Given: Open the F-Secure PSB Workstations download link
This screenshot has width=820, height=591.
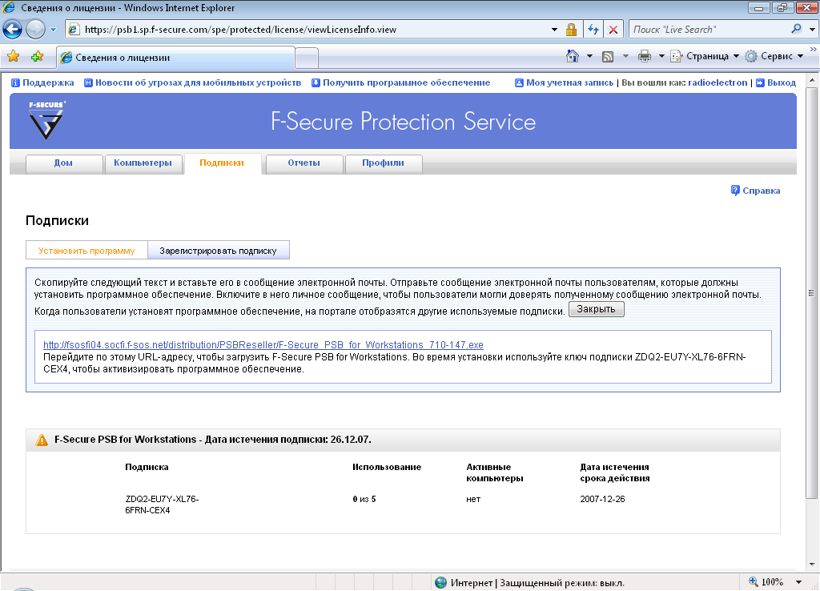Looking at the screenshot, I should point(263,345).
